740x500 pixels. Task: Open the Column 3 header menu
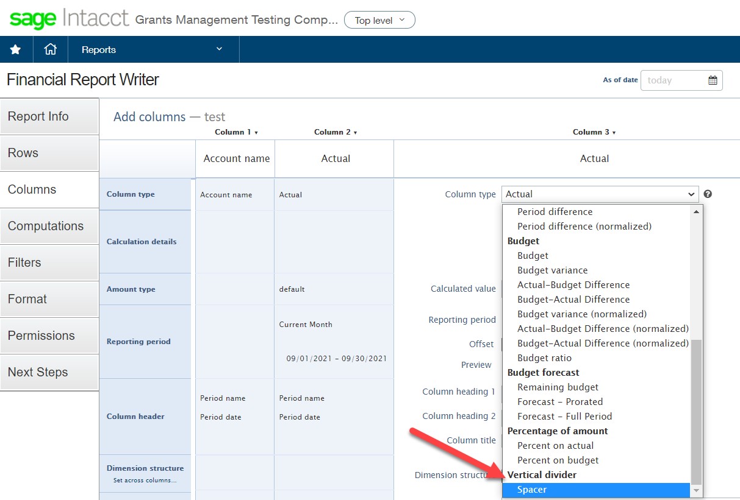[x=594, y=132]
